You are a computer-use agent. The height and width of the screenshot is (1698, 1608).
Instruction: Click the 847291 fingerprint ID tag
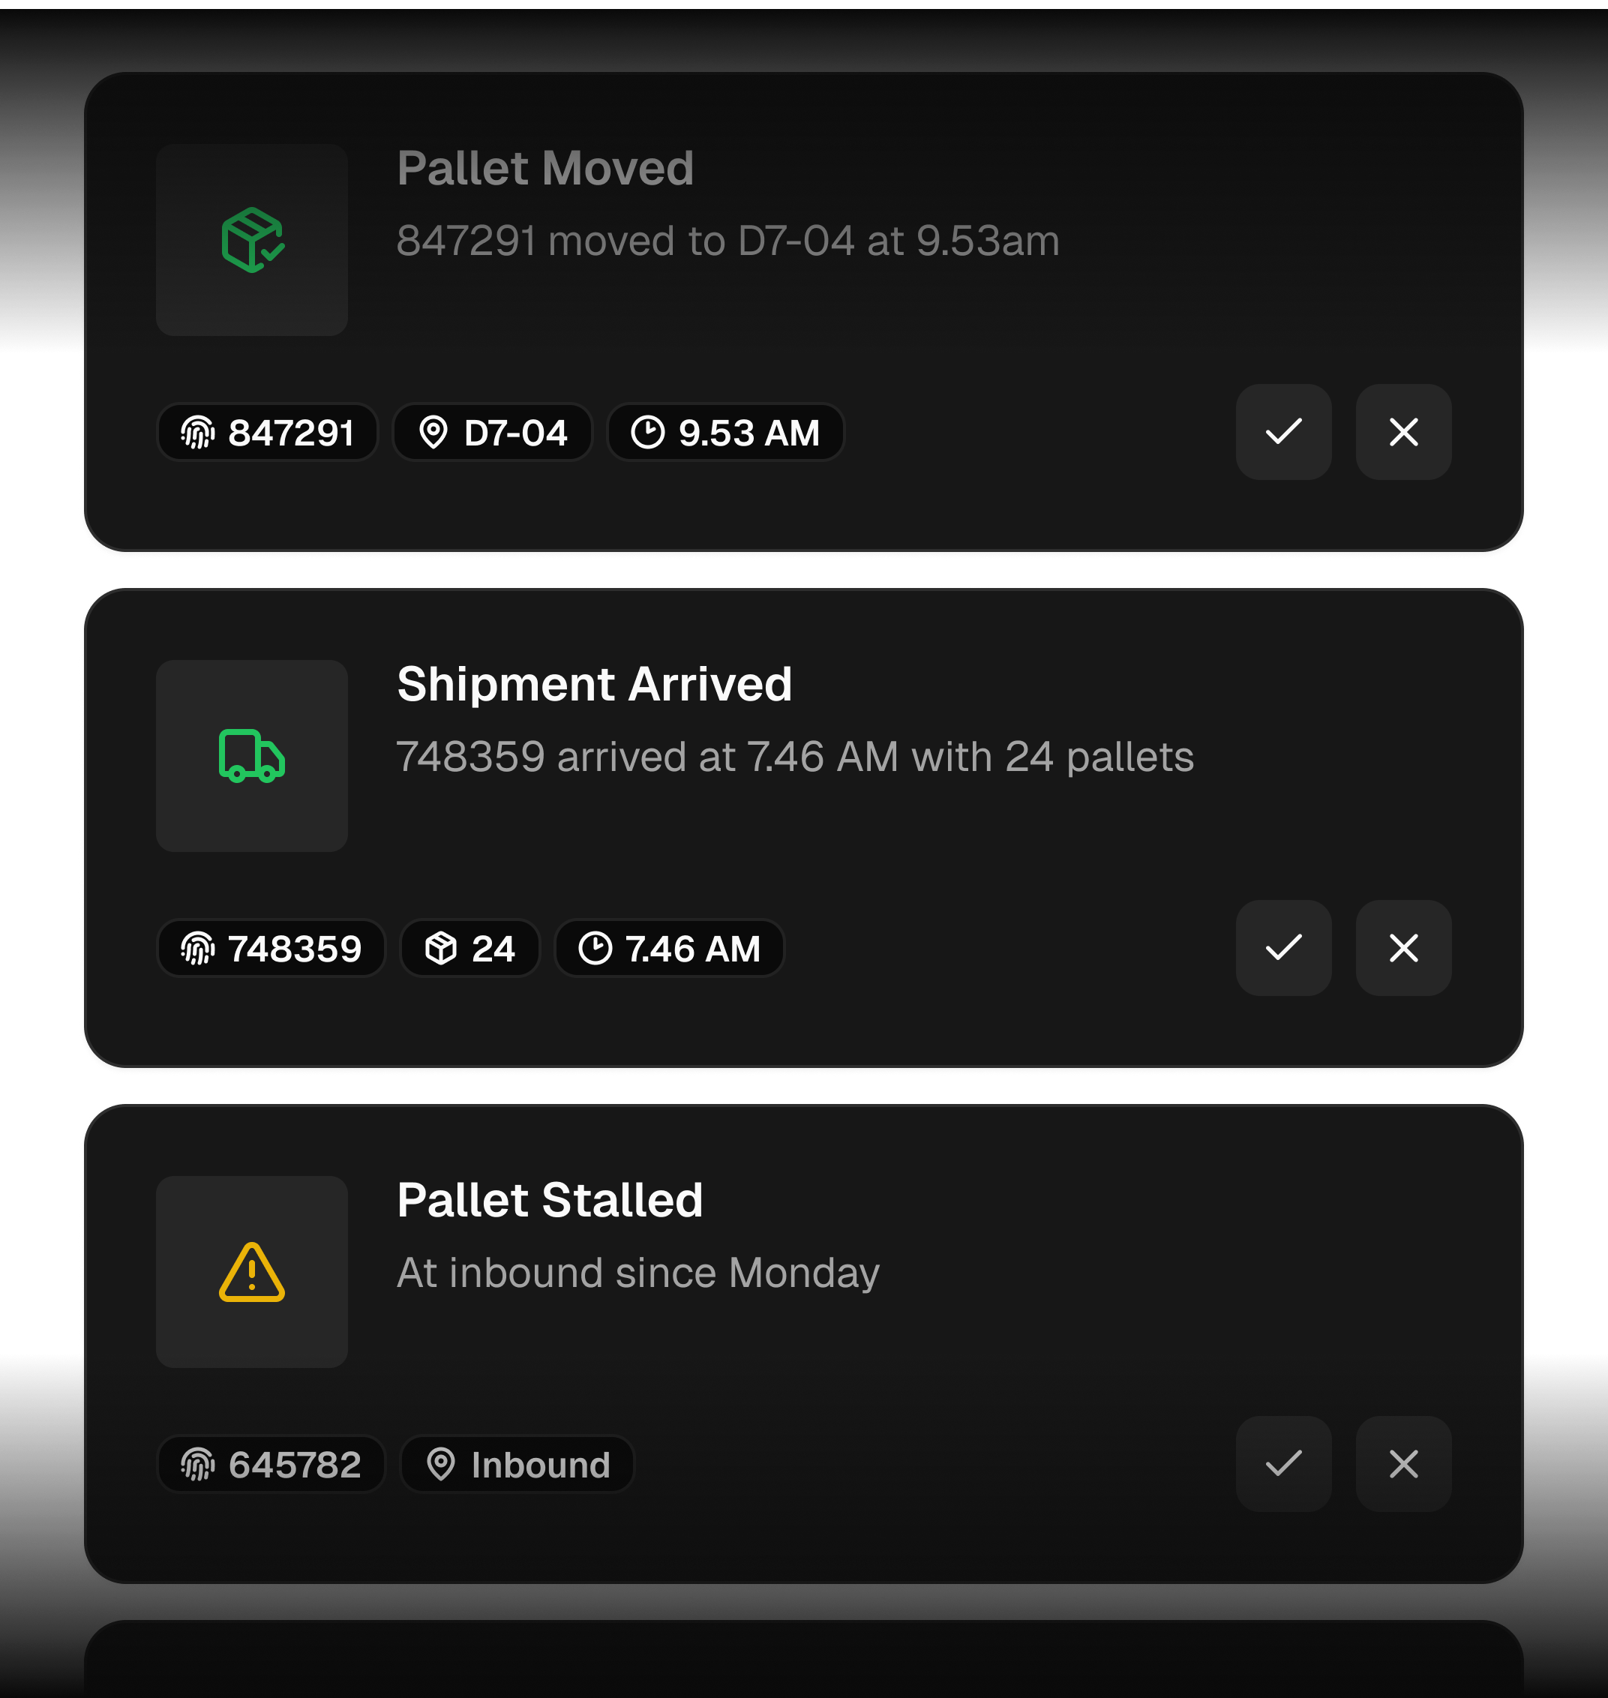point(268,433)
